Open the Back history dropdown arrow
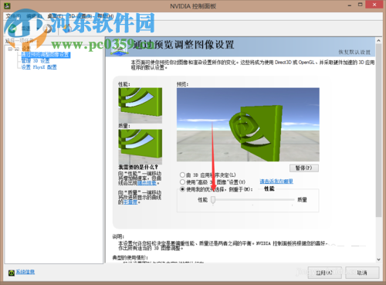The image size is (386, 285). point(38,29)
